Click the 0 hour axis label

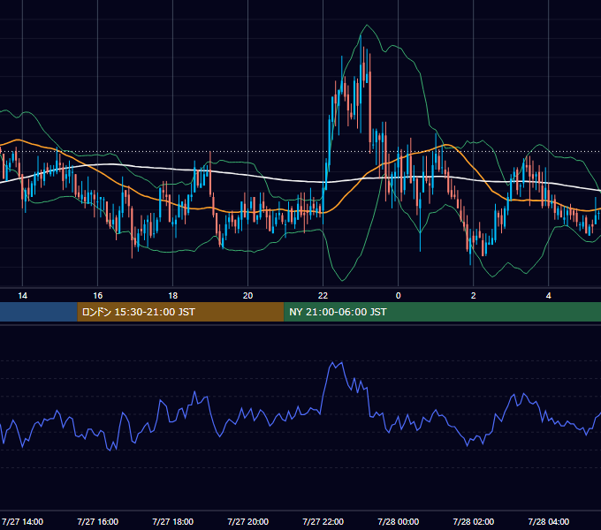click(x=399, y=296)
